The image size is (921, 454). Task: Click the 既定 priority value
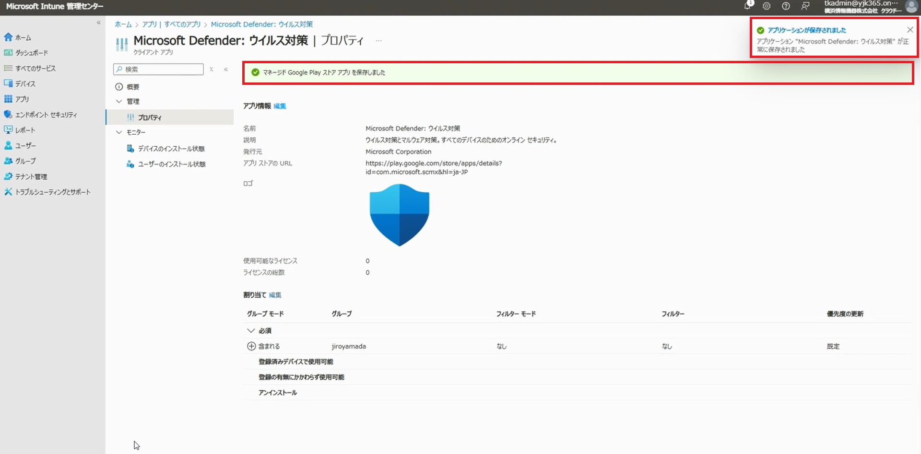(833, 346)
